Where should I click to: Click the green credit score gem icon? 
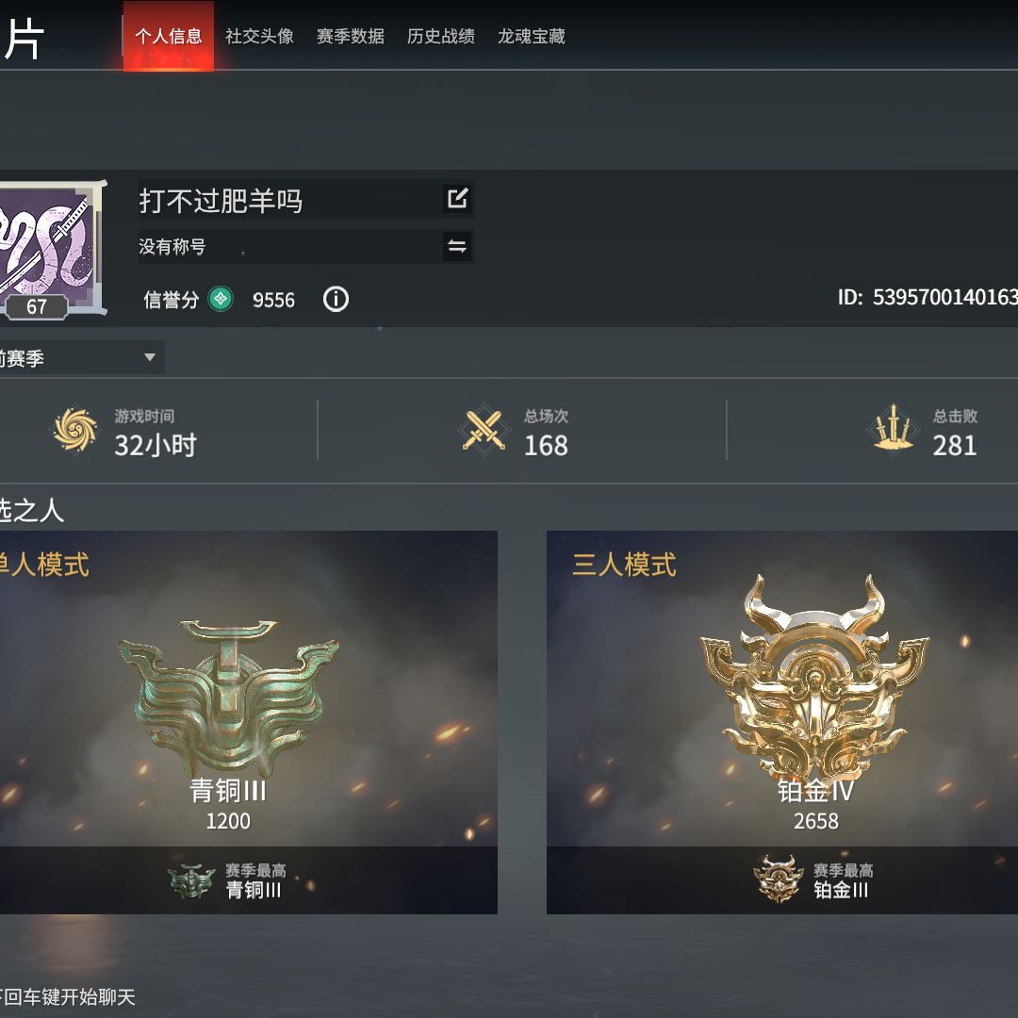[221, 299]
